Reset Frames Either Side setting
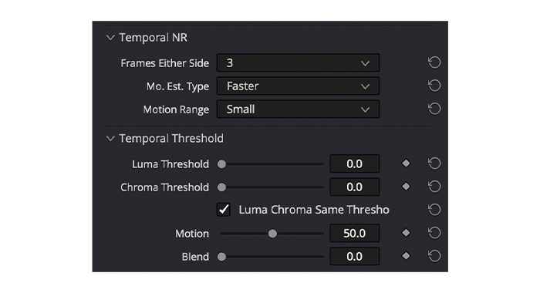 coord(434,62)
